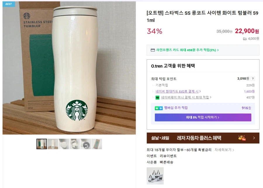Click the Naver Pay N icon beside 네이버페이 머니

(157, 96)
